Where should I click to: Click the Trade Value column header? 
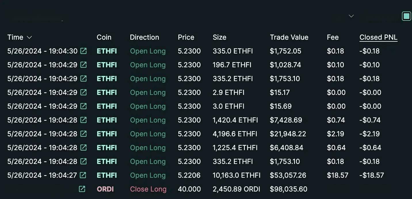[x=289, y=37]
